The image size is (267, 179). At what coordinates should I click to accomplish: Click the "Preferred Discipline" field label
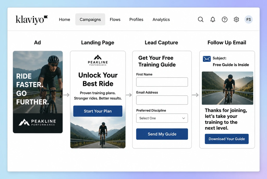coord(151,110)
